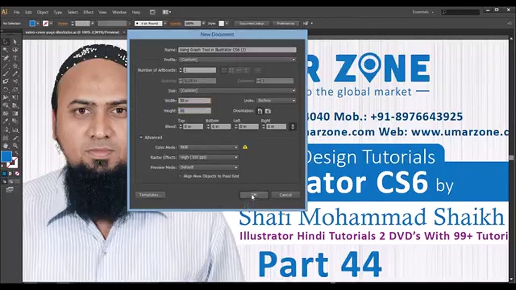Select the Scale tool

(x=15, y=89)
